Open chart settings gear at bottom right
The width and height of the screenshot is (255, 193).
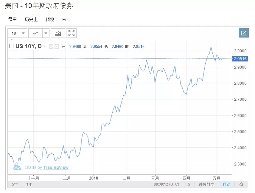pos(241,184)
